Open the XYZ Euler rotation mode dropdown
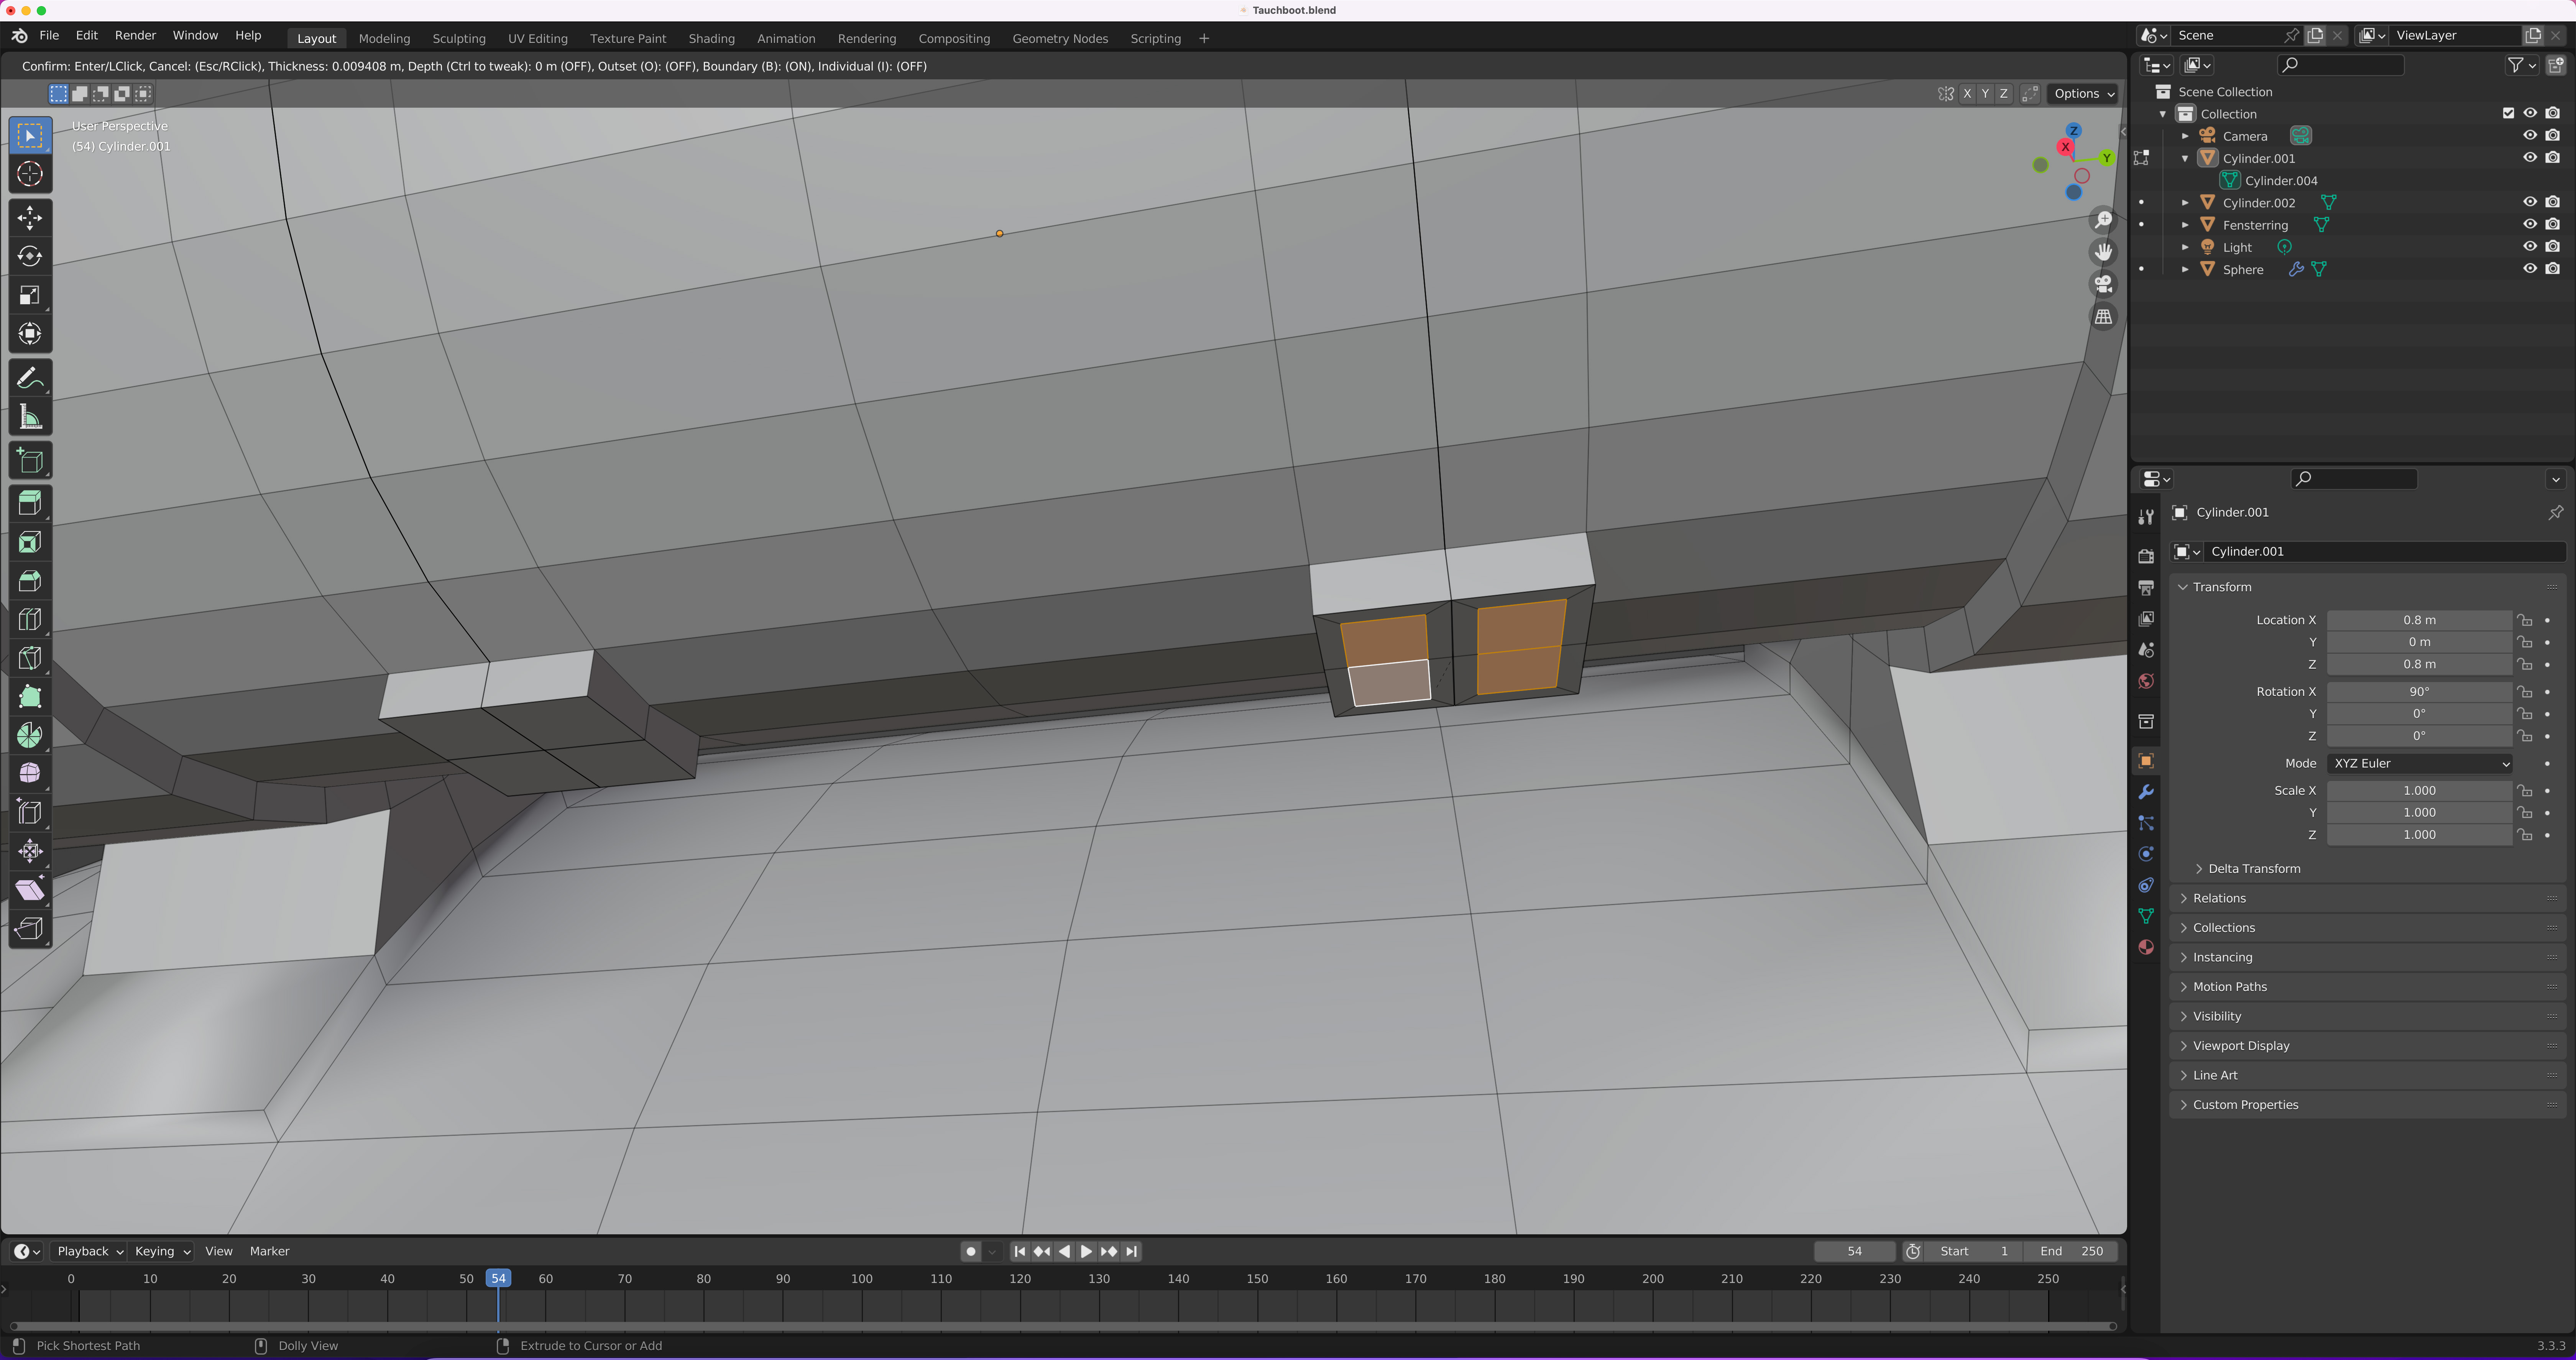Image resolution: width=2576 pixels, height=1360 pixels. point(2418,763)
